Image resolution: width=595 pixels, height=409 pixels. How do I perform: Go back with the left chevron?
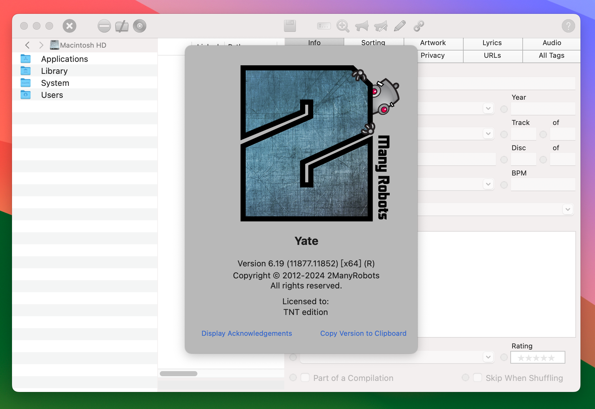27,45
